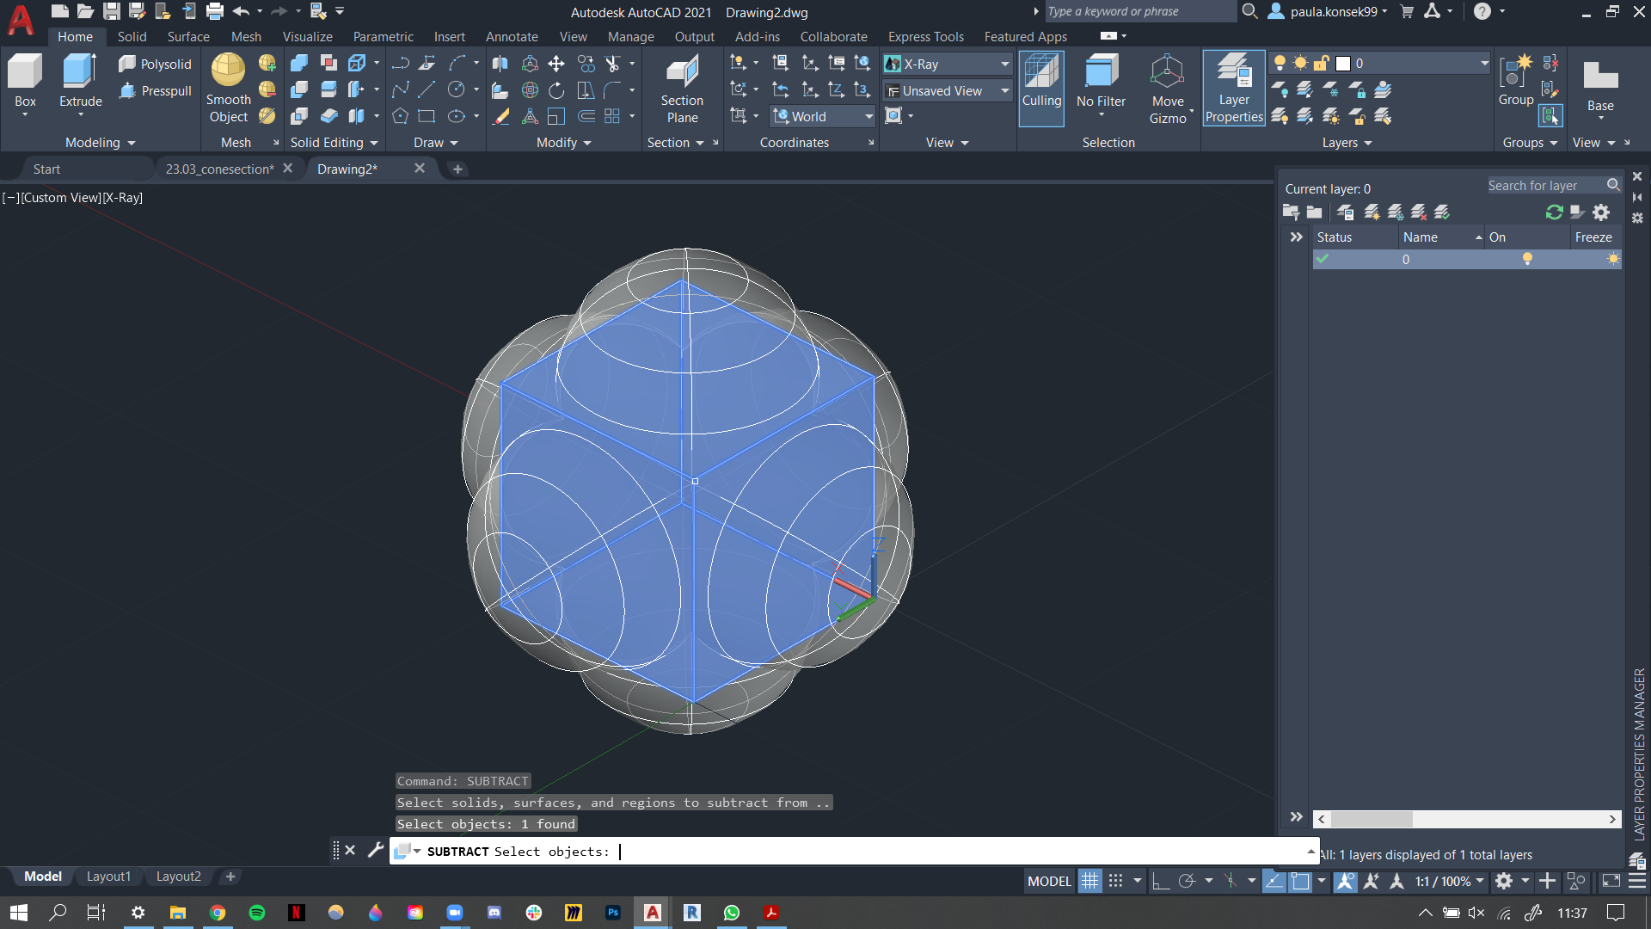Toggle layer 0 visibility on/off
Image resolution: width=1651 pixels, height=929 pixels.
pos(1527,259)
